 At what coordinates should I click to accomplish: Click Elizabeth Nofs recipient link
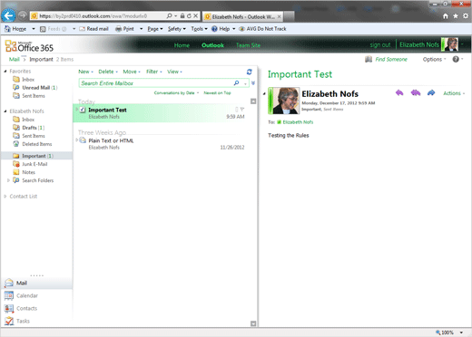tap(298, 122)
